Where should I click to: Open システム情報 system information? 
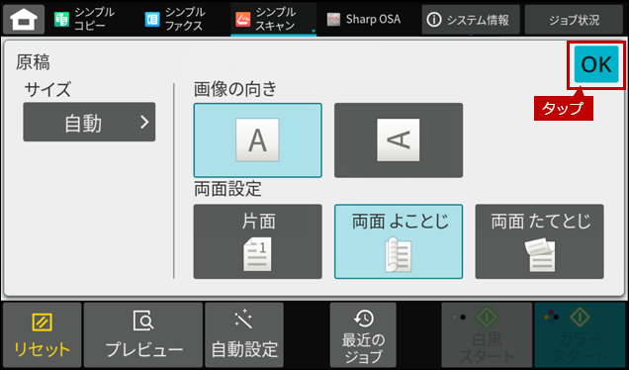tap(471, 19)
